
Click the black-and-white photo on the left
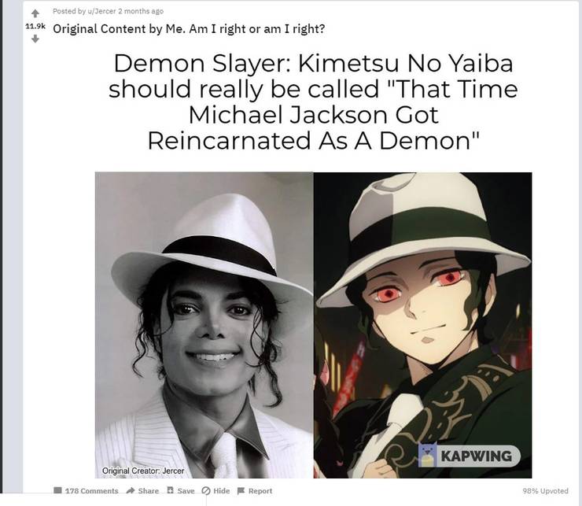204,325
